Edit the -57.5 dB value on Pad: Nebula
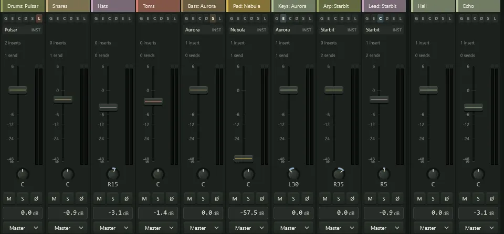This screenshot has height=234, width=504. coord(248,213)
